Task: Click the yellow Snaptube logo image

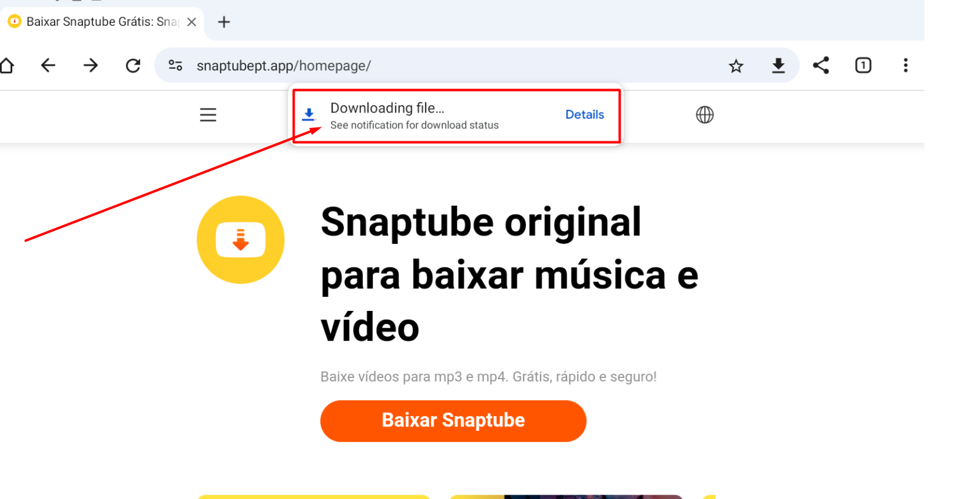Action: click(241, 240)
